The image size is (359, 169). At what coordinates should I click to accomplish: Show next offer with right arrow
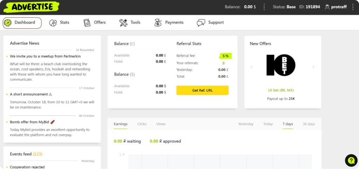click(x=313, y=67)
